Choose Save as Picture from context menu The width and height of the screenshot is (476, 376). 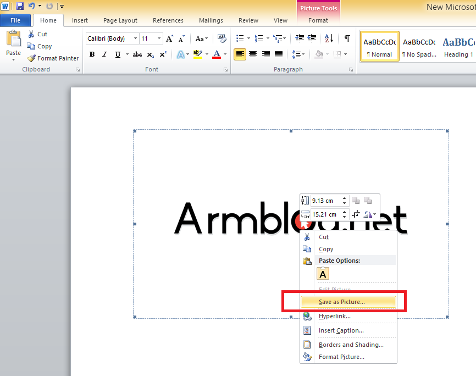pyautogui.click(x=348, y=302)
